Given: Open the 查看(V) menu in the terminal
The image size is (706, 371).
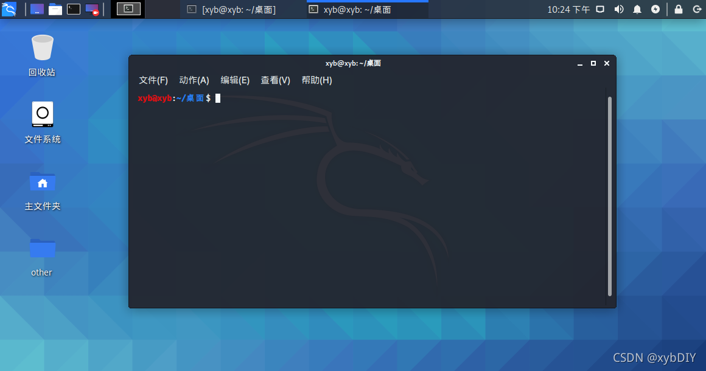Looking at the screenshot, I should pyautogui.click(x=276, y=80).
